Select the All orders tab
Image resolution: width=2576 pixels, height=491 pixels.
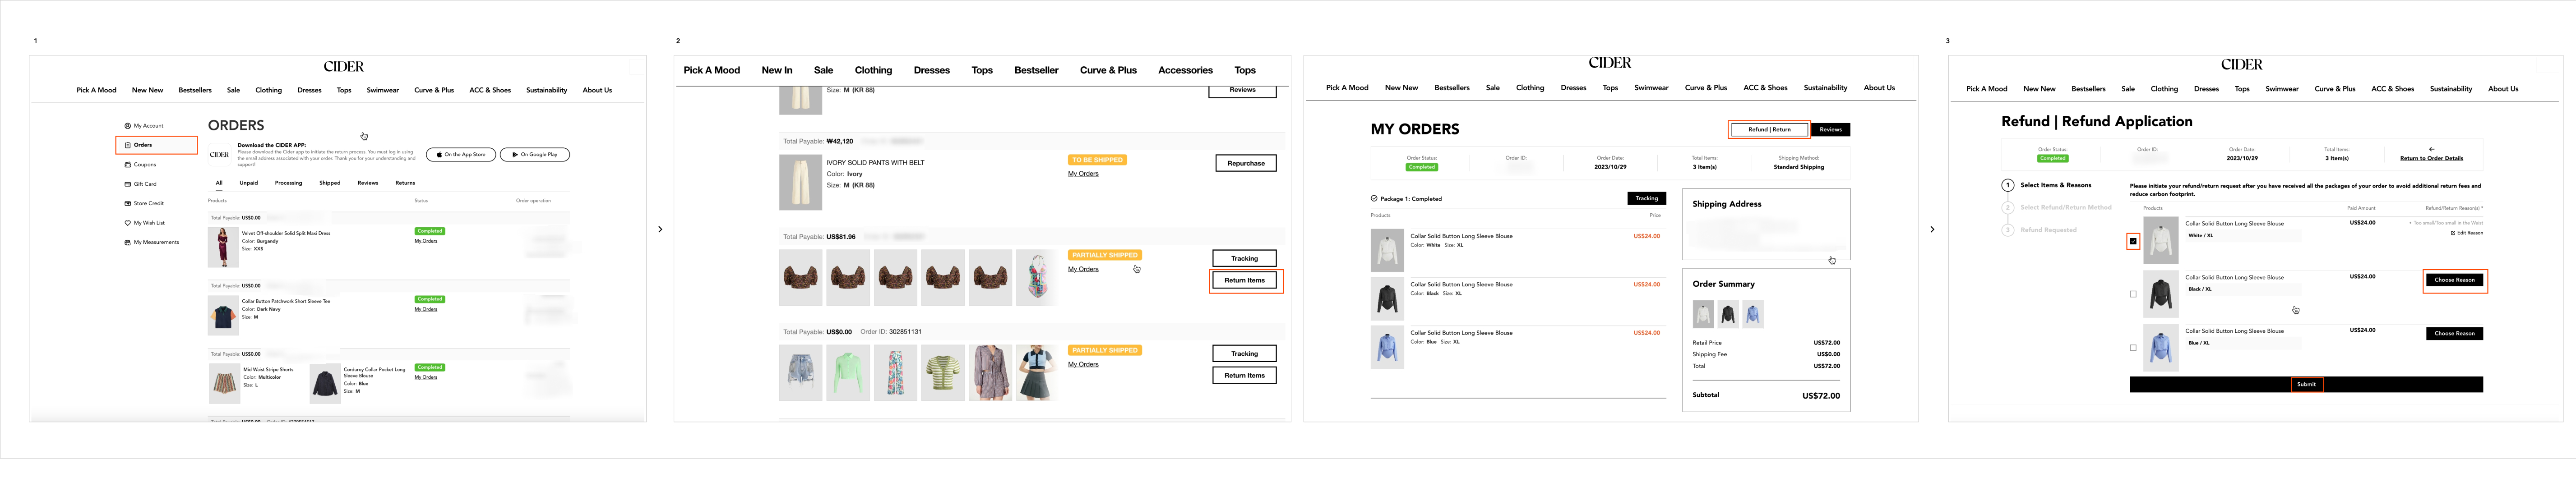point(219,183)
